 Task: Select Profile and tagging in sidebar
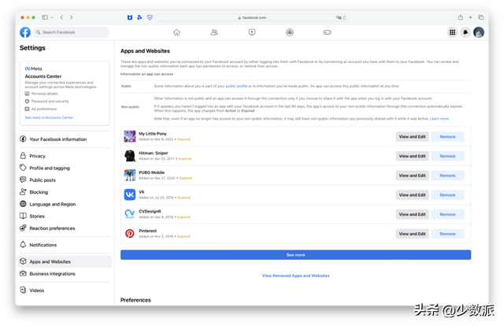65,168
